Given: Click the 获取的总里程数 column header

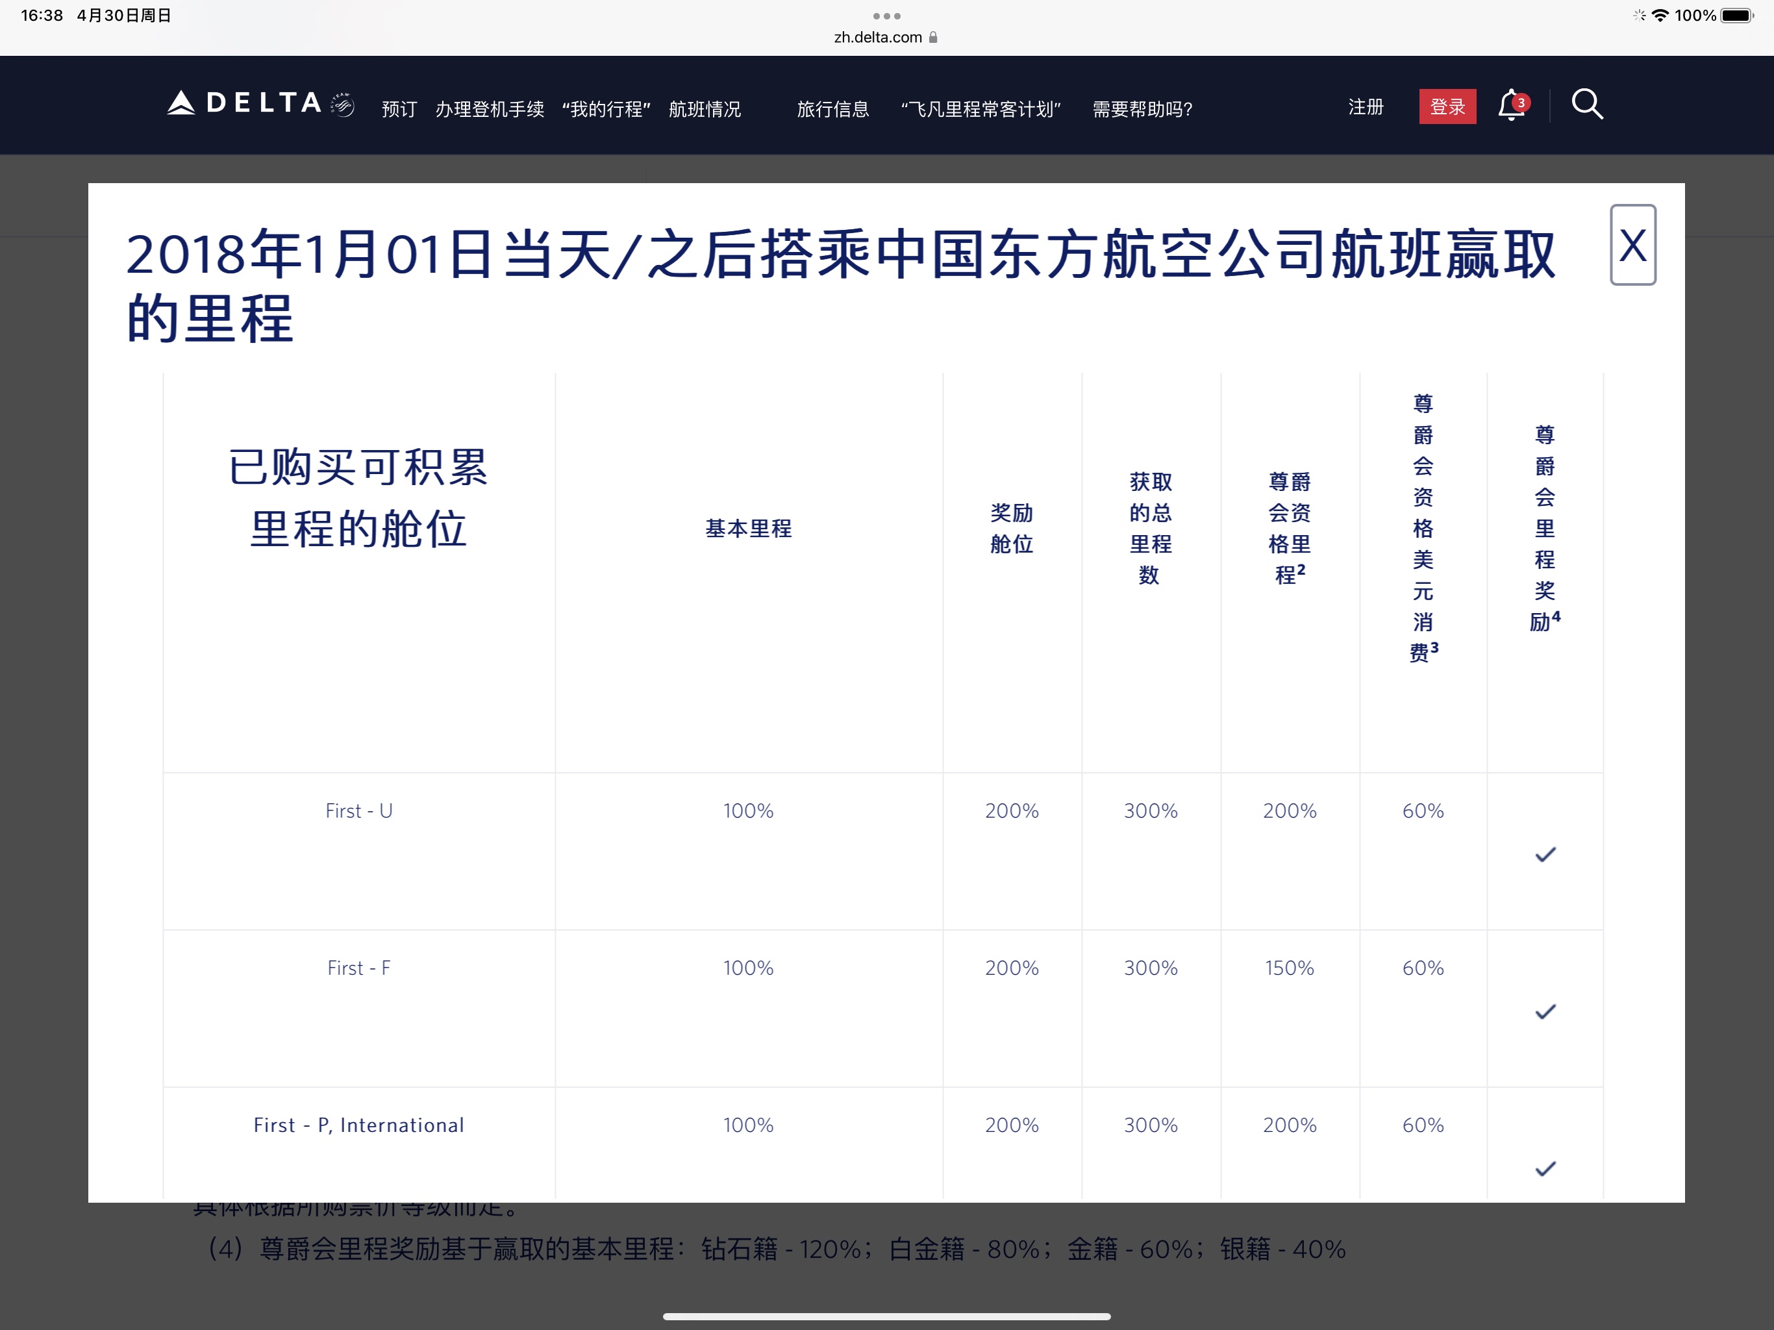Looking at the screenshot, I should (1151, 528).
